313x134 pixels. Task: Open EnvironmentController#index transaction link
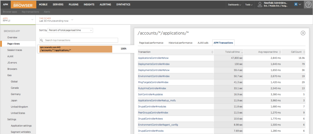coord(154,76)
